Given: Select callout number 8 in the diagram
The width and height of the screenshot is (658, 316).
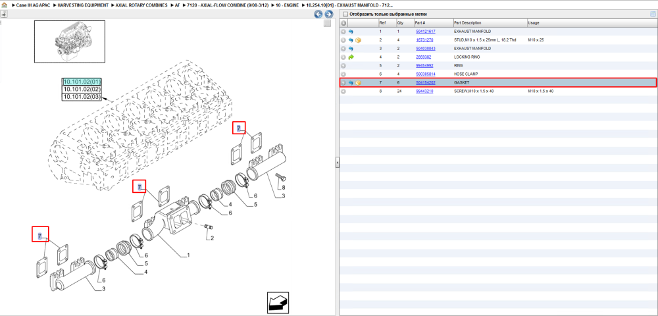Looking at the screenshot, I should pos(283,187).
